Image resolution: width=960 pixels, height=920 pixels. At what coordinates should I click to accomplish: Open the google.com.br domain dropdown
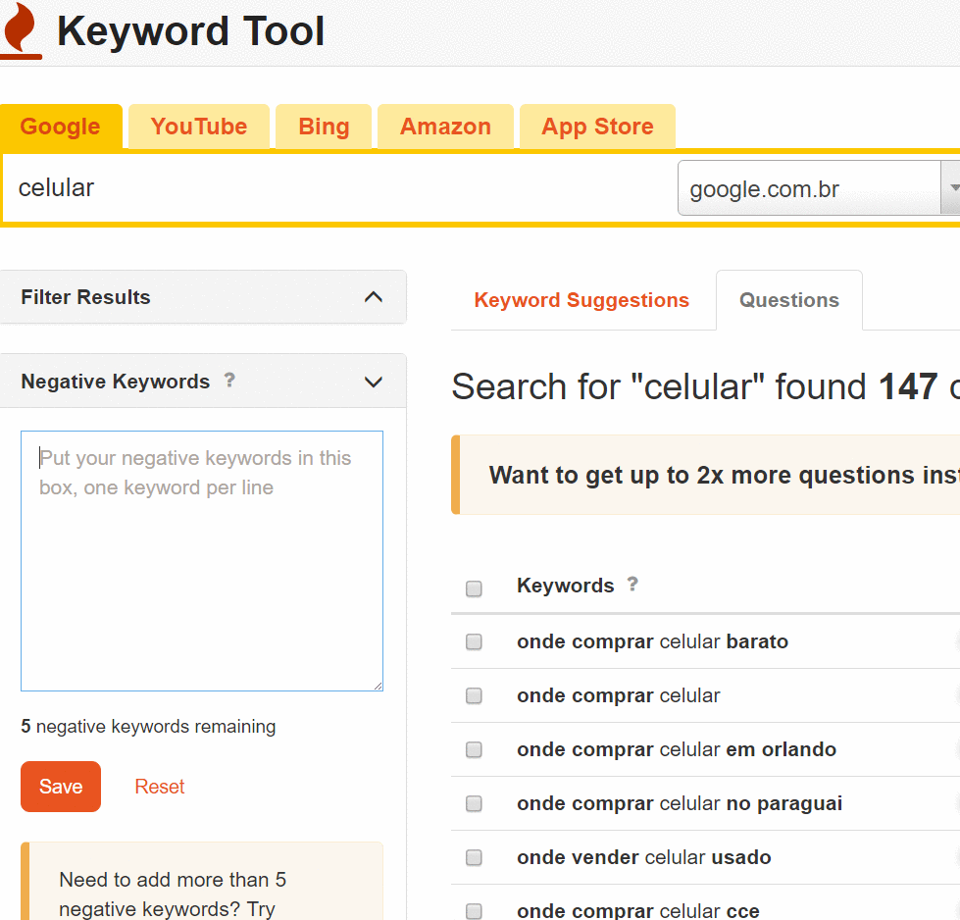point(819,188)
